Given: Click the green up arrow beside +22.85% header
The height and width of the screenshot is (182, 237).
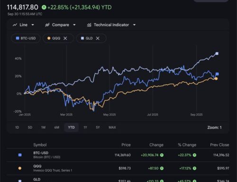Looking at the screenshot, I should [x=44, y=7].
